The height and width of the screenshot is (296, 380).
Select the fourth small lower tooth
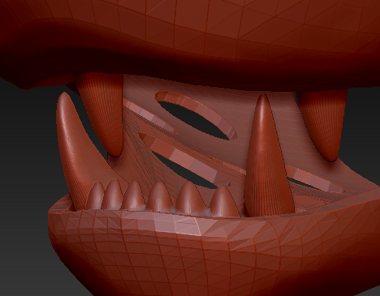[160, 196]
